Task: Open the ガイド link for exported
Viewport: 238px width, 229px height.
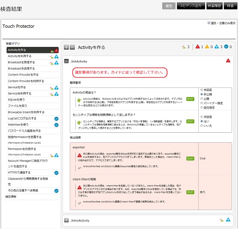Action: tap(190, 158)
